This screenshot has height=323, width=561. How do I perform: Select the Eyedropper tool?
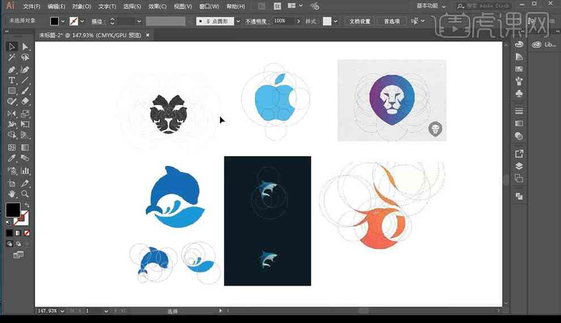pos(11,158)
